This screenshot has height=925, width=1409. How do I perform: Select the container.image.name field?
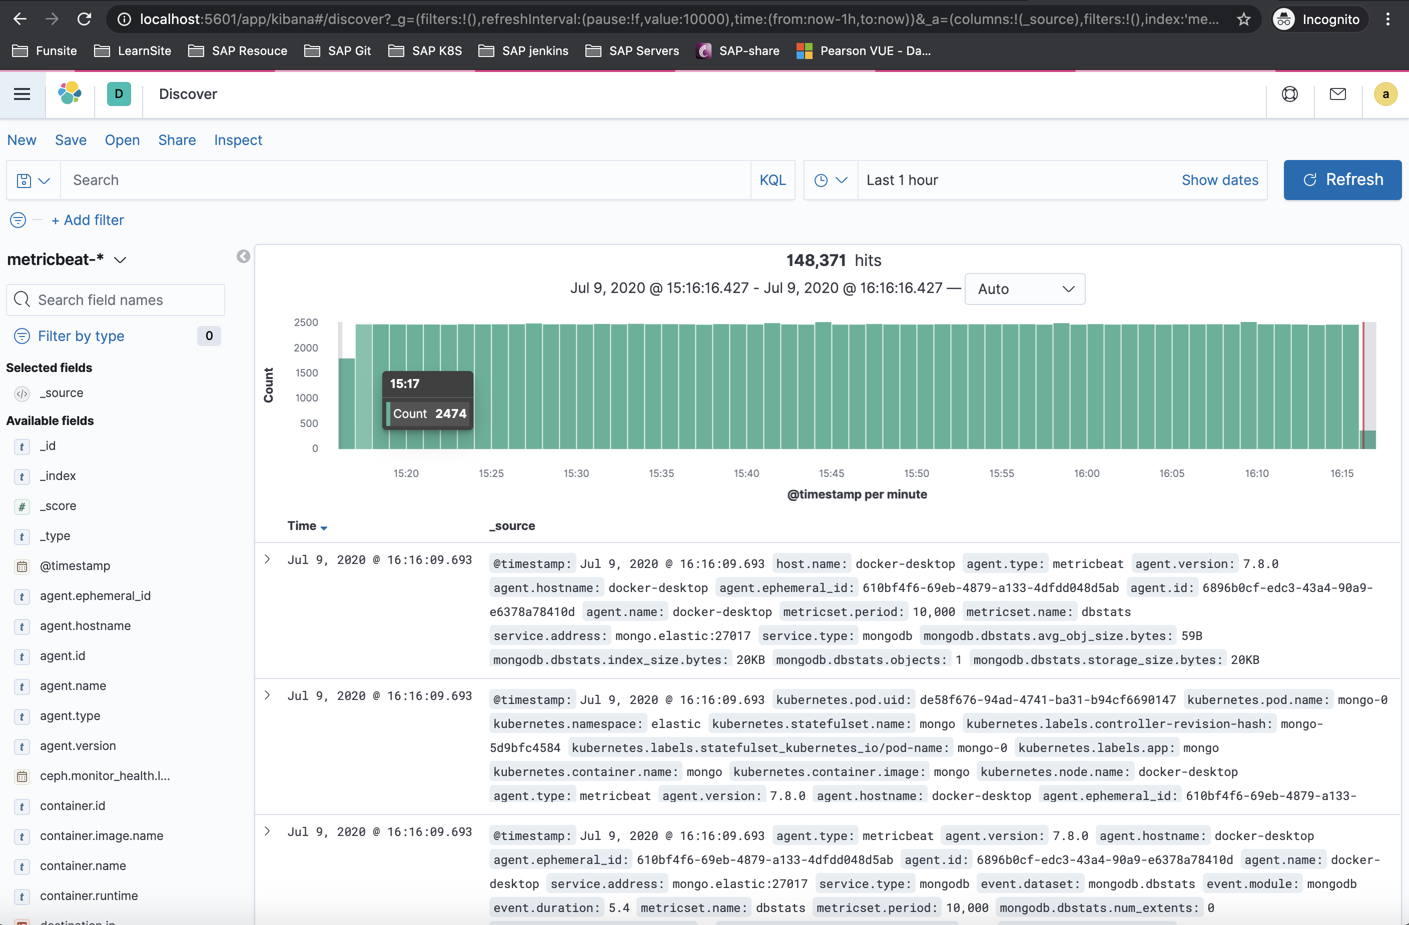(x=101, y=836)
